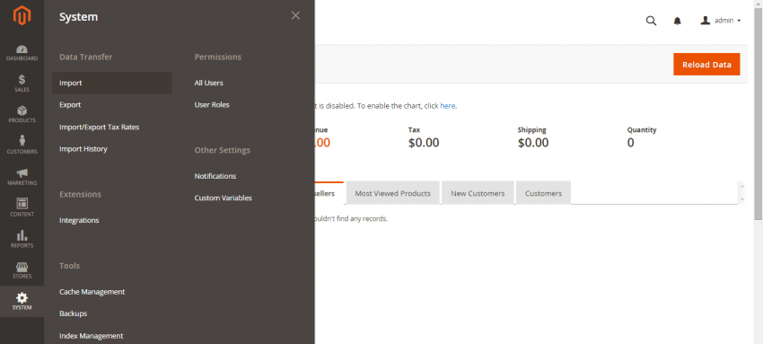763x344 pixels.
Task: Select Import under Data Transfer
Action: [112, 83]
